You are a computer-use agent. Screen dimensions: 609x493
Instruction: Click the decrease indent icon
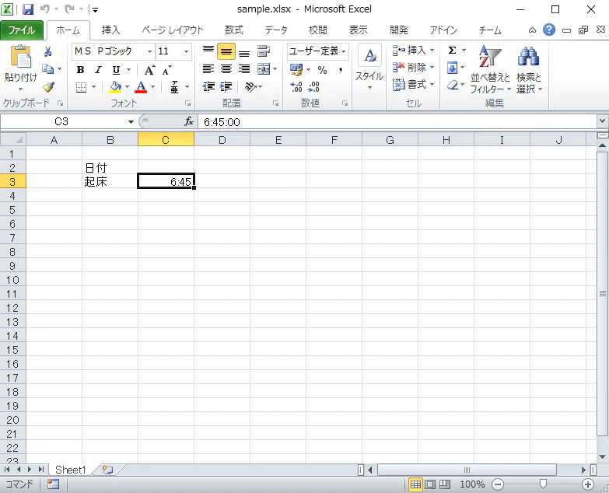208,86
